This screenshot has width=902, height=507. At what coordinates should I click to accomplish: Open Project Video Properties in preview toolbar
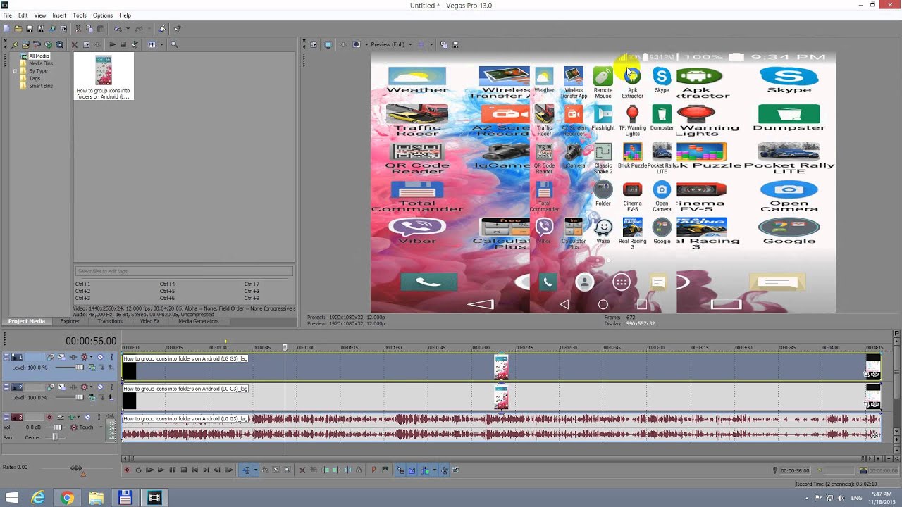pyautogui.click(x=314, y=44)
